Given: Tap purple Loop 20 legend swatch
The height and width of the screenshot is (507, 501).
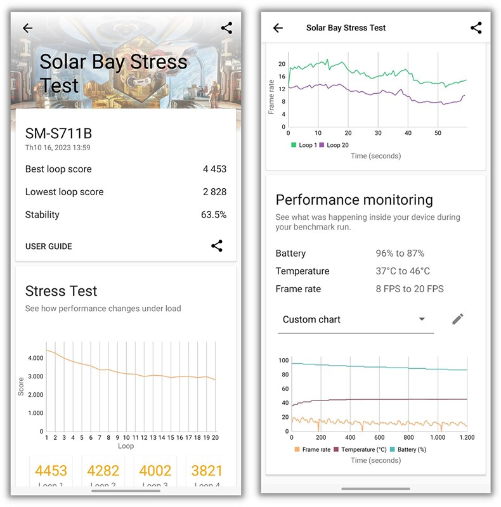Looking at the screenshot, I should coord(322,145).
